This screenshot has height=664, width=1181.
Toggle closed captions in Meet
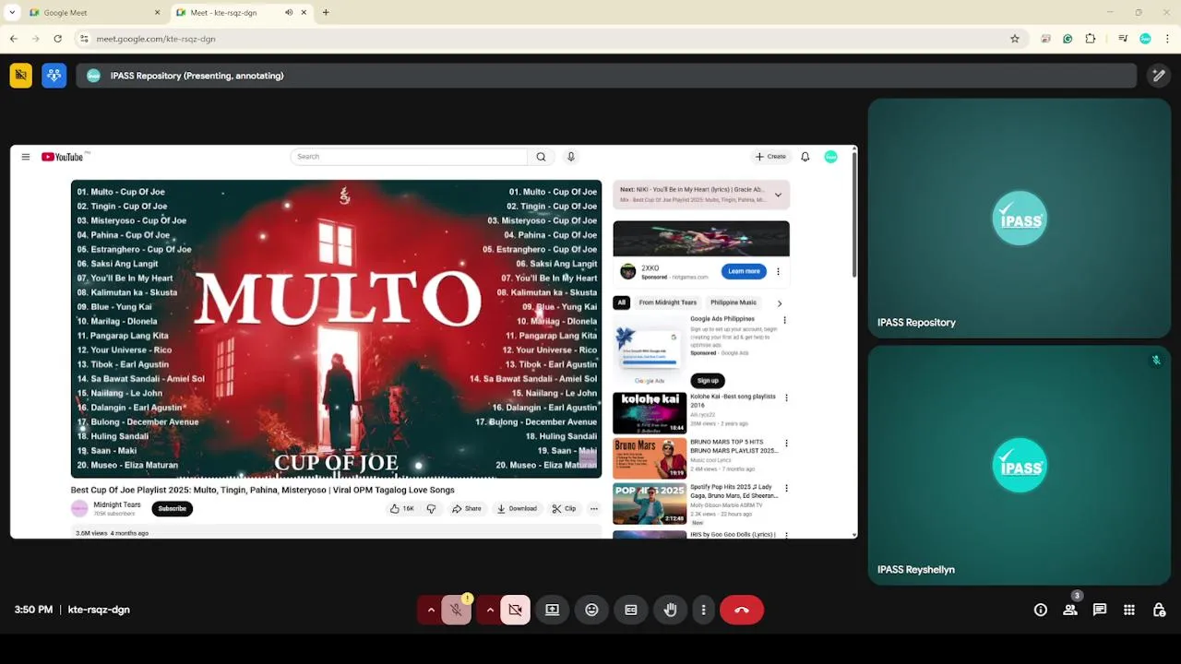(x=631, y=610)
